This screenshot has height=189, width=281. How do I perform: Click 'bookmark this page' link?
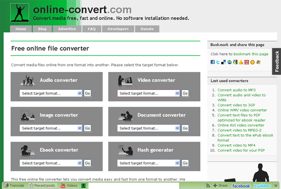(251, 54)
